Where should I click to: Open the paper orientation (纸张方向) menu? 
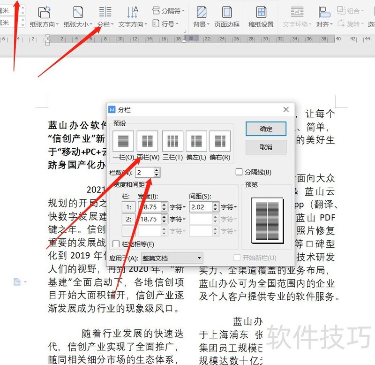[44, 17]
